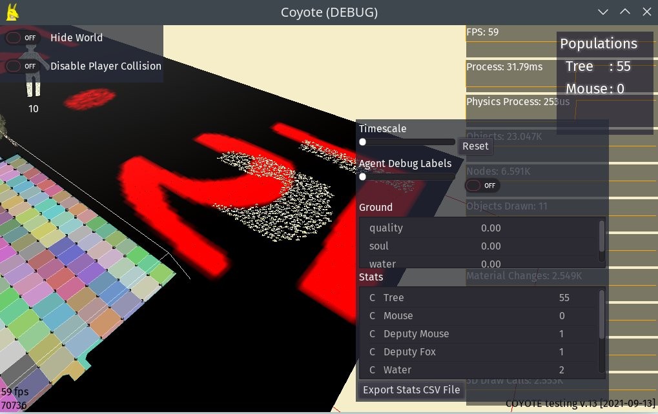Click the quality value 0.00
Screen dimensions: 658x414
tap(491, 228)
